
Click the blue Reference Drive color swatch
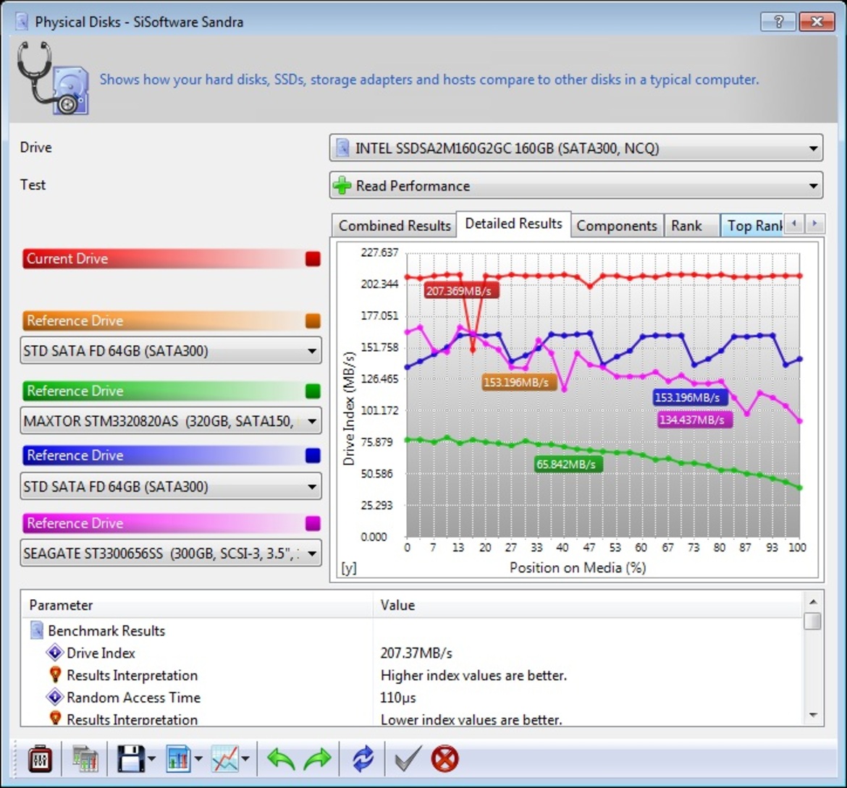pyautogui.click(x=313, y=455)
